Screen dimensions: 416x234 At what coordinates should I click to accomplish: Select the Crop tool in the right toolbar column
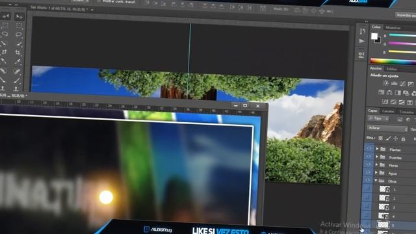[18, 52]
